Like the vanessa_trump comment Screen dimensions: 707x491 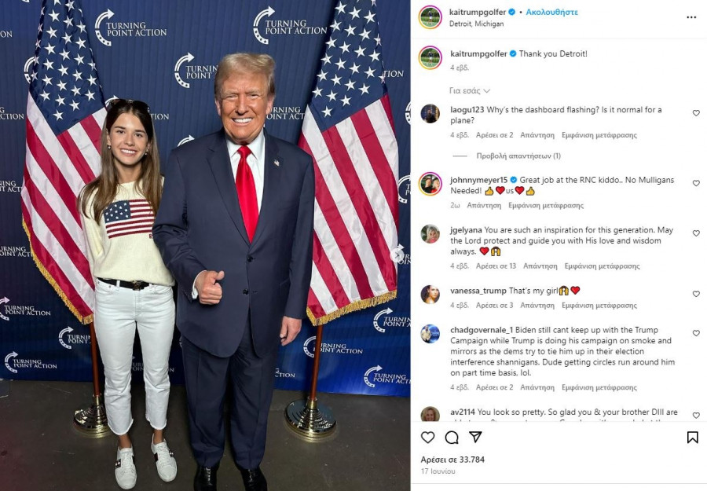tap(696, 294)
